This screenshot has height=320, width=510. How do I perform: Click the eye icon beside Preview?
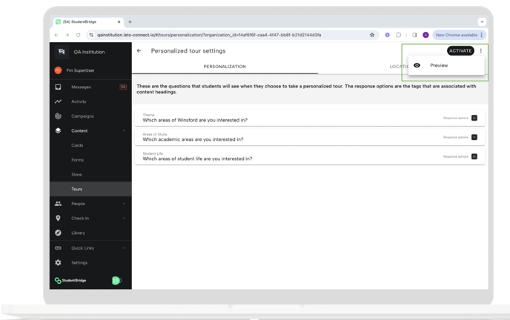(x=417, y=65)
